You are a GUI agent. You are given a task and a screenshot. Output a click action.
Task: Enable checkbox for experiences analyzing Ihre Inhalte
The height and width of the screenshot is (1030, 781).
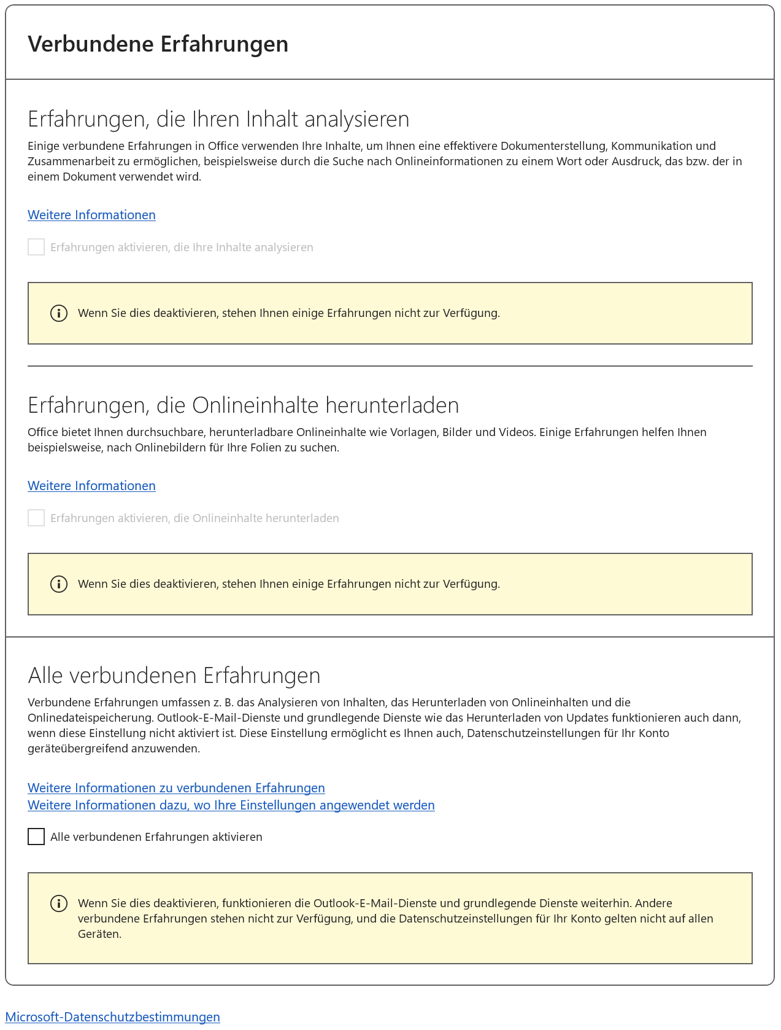tap(36, 247)
